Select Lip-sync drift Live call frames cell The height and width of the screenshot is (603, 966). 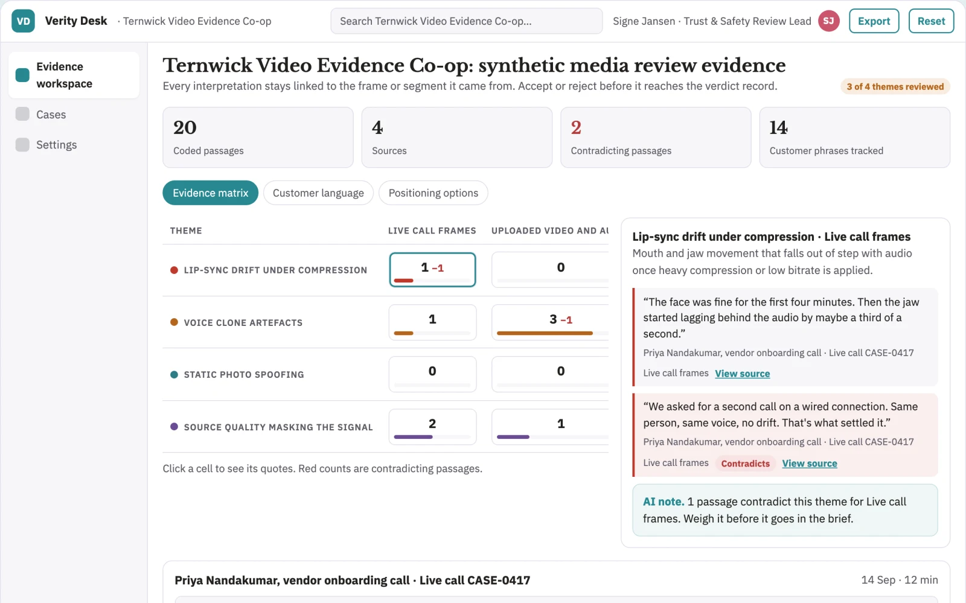click(432, 269)
